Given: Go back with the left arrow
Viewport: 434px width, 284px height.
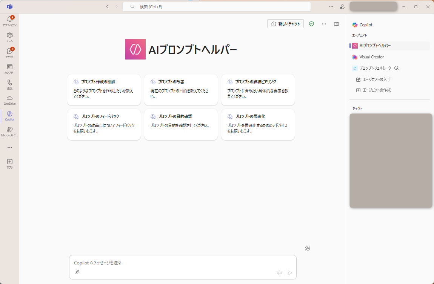Looking at the screenshot, I should tap(108, 7).
